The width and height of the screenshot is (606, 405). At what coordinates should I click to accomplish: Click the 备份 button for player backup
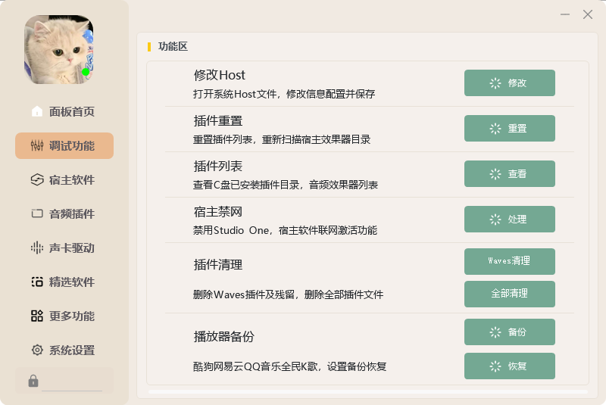coord(509,332)
